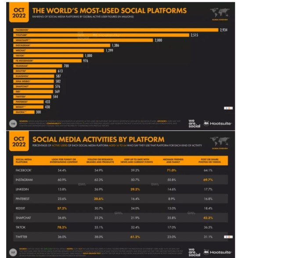
Task: Click the Facebook bar in the chart
Action: pyautogui.click(x=116, y=30)
